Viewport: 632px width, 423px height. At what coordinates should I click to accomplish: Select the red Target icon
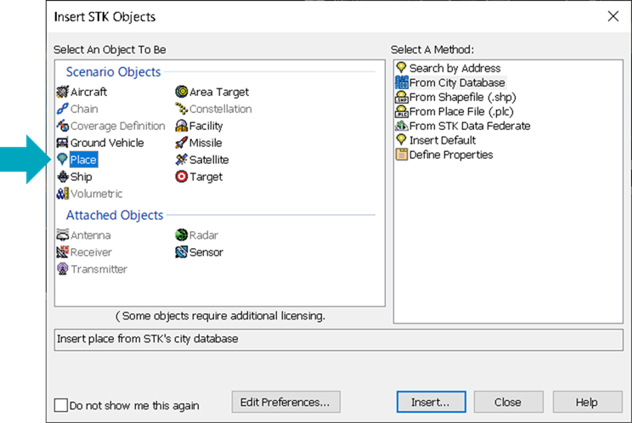pyautogui.click(x=182, y=177)
